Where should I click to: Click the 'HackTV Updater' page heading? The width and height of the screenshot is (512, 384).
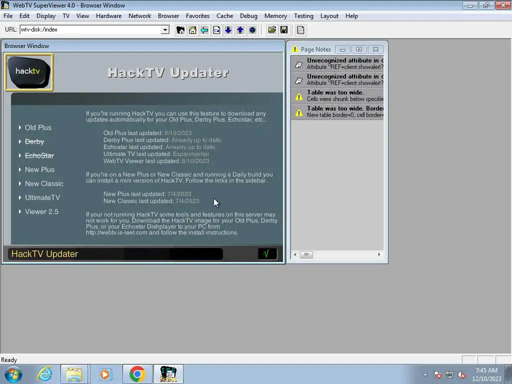(168, 73)
